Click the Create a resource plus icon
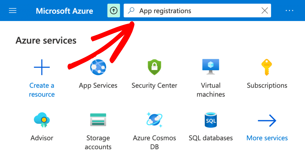 [x=42, y=67]
